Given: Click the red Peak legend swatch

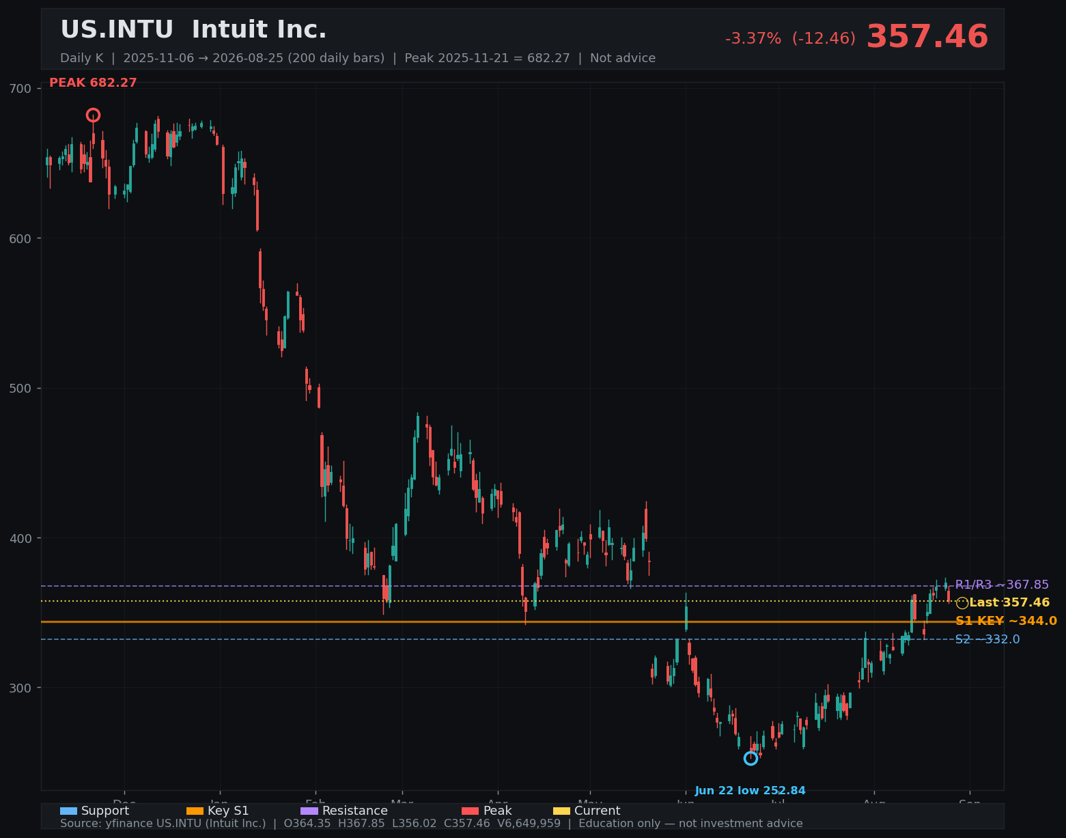Looking at the screenshot, I should 470,811.
